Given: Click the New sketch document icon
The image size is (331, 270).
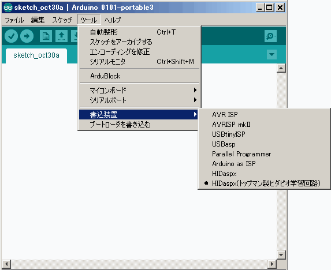Looking at the screenshot, I should click(46, 36).
